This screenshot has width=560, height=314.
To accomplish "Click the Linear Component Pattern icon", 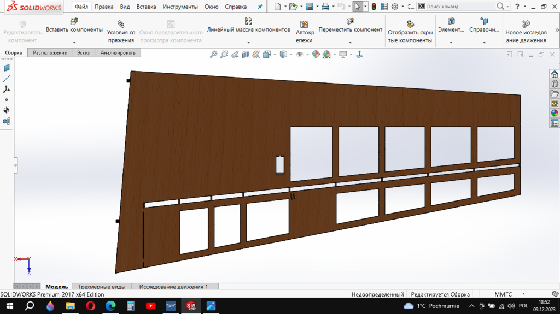I will point(248,21).
